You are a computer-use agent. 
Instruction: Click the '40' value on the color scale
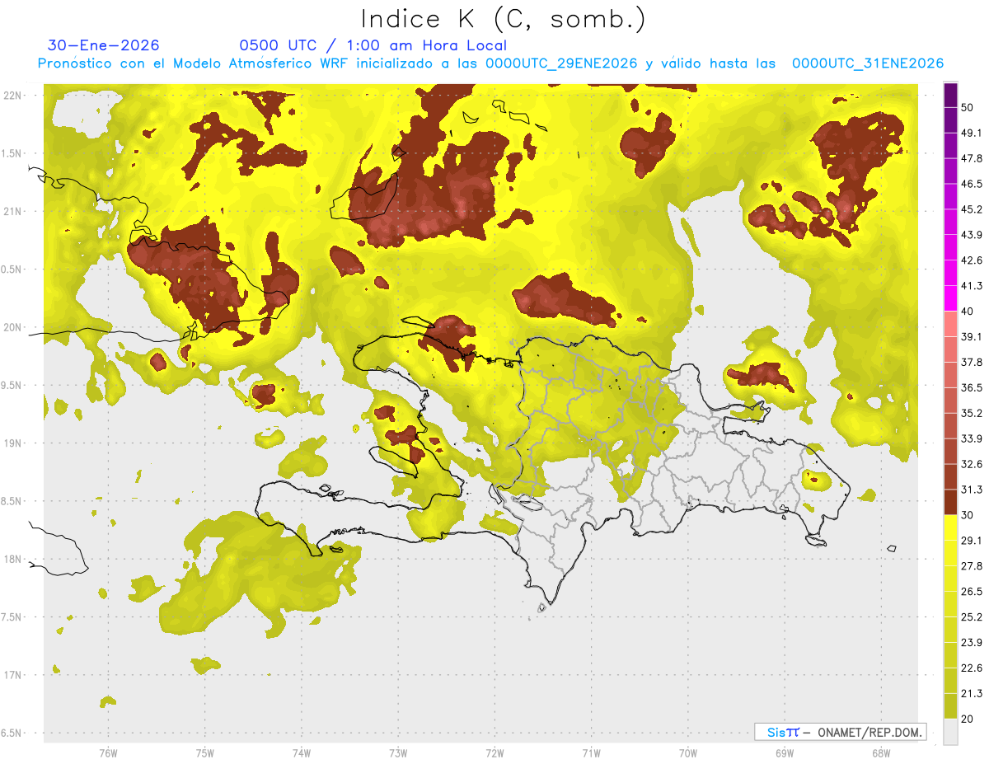pos(968,312)
